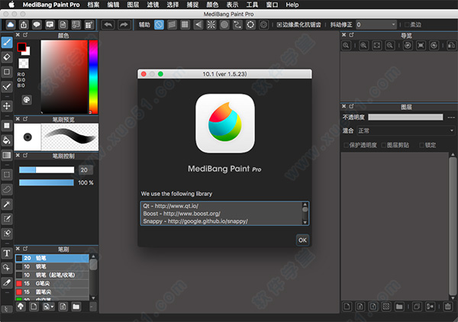Viewport: 458px width, 322px height.
Task: Click the layer 不透明度 opacity slider
Action: (x=405, y=117)
